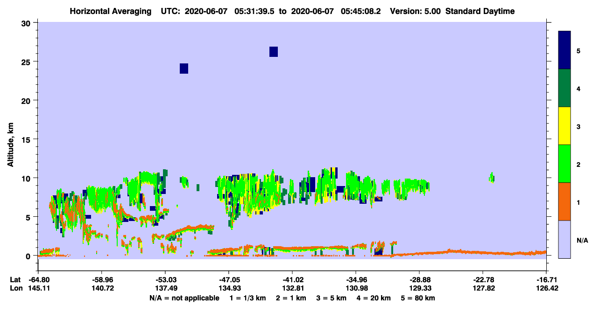The width and height of the screenshot is (607, 311).
Task: Click longitude value 127.82
Action: [483, 288]
